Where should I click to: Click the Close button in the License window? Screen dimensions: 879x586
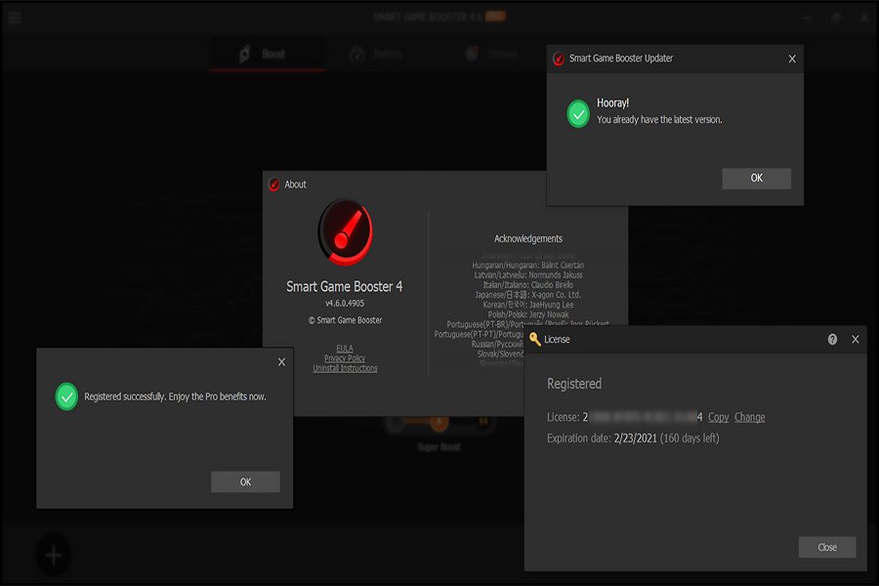tap(827, 547)
